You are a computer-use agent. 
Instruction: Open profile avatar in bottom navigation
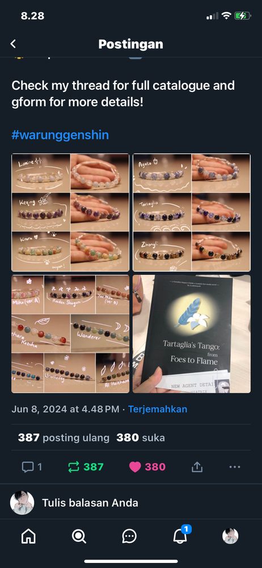click(x=230, y=536)
